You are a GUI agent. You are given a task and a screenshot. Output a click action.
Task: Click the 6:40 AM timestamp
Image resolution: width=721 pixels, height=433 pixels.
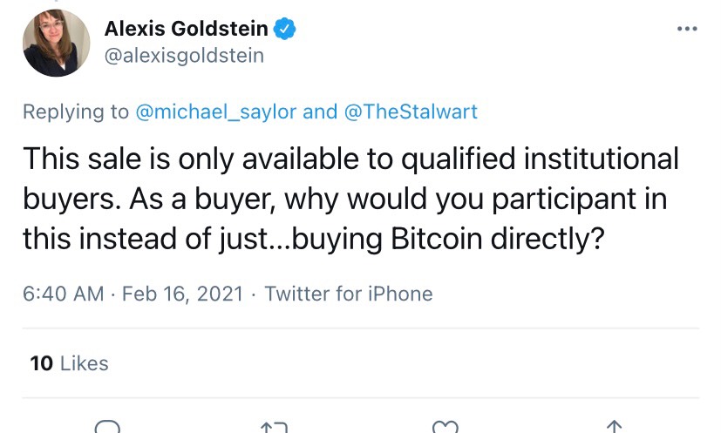tap(64, 294)
